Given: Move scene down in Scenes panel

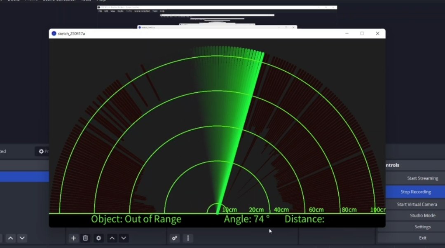Looking at the screenshot, I should [22, 238].
